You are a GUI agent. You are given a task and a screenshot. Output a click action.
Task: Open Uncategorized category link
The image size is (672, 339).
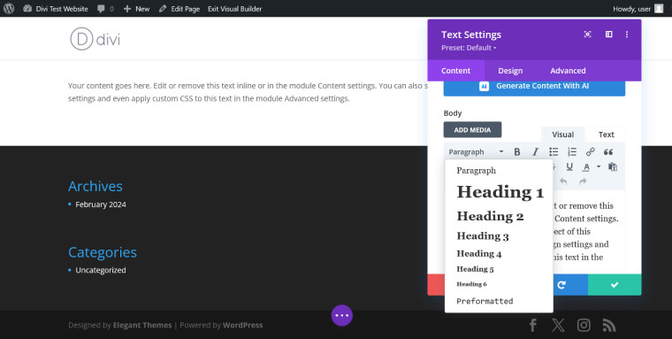click(101, 270)
